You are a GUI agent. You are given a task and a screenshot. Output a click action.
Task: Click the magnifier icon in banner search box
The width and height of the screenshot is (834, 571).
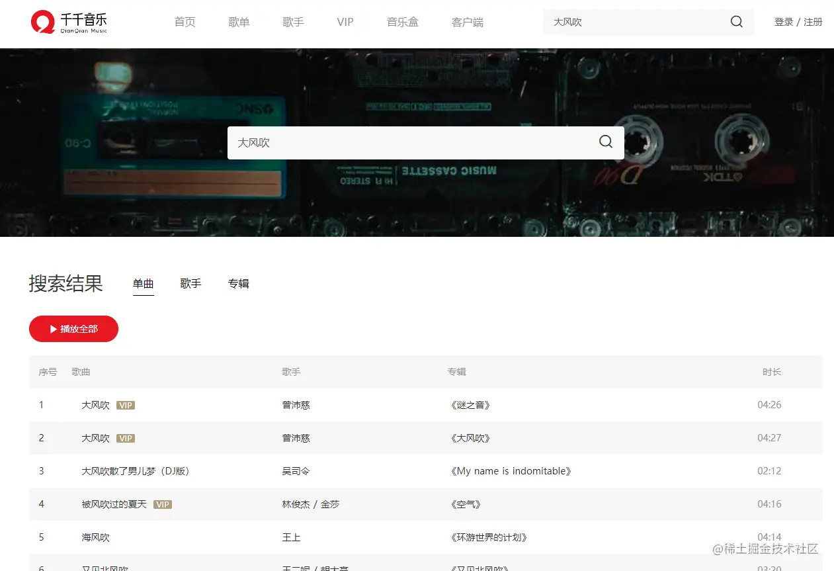tap(606, 142)
